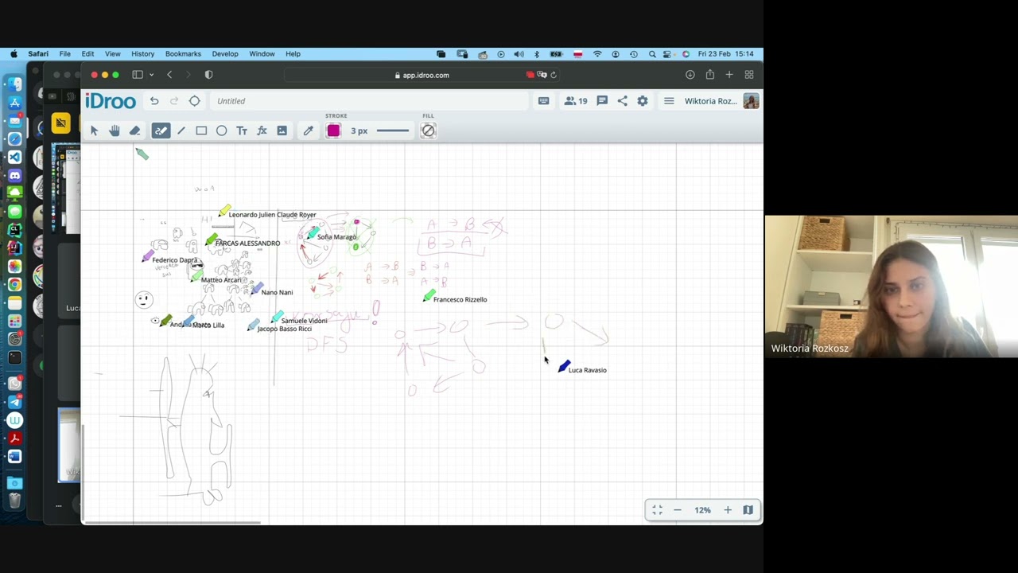The height and width of the screenshot is (573, 1018).
Task: Open Safari downloads
Action: coord(690,75)
